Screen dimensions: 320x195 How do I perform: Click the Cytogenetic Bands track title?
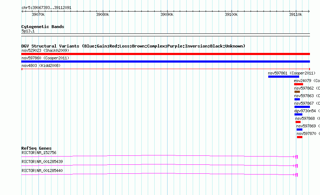click(x=43, y=27)
